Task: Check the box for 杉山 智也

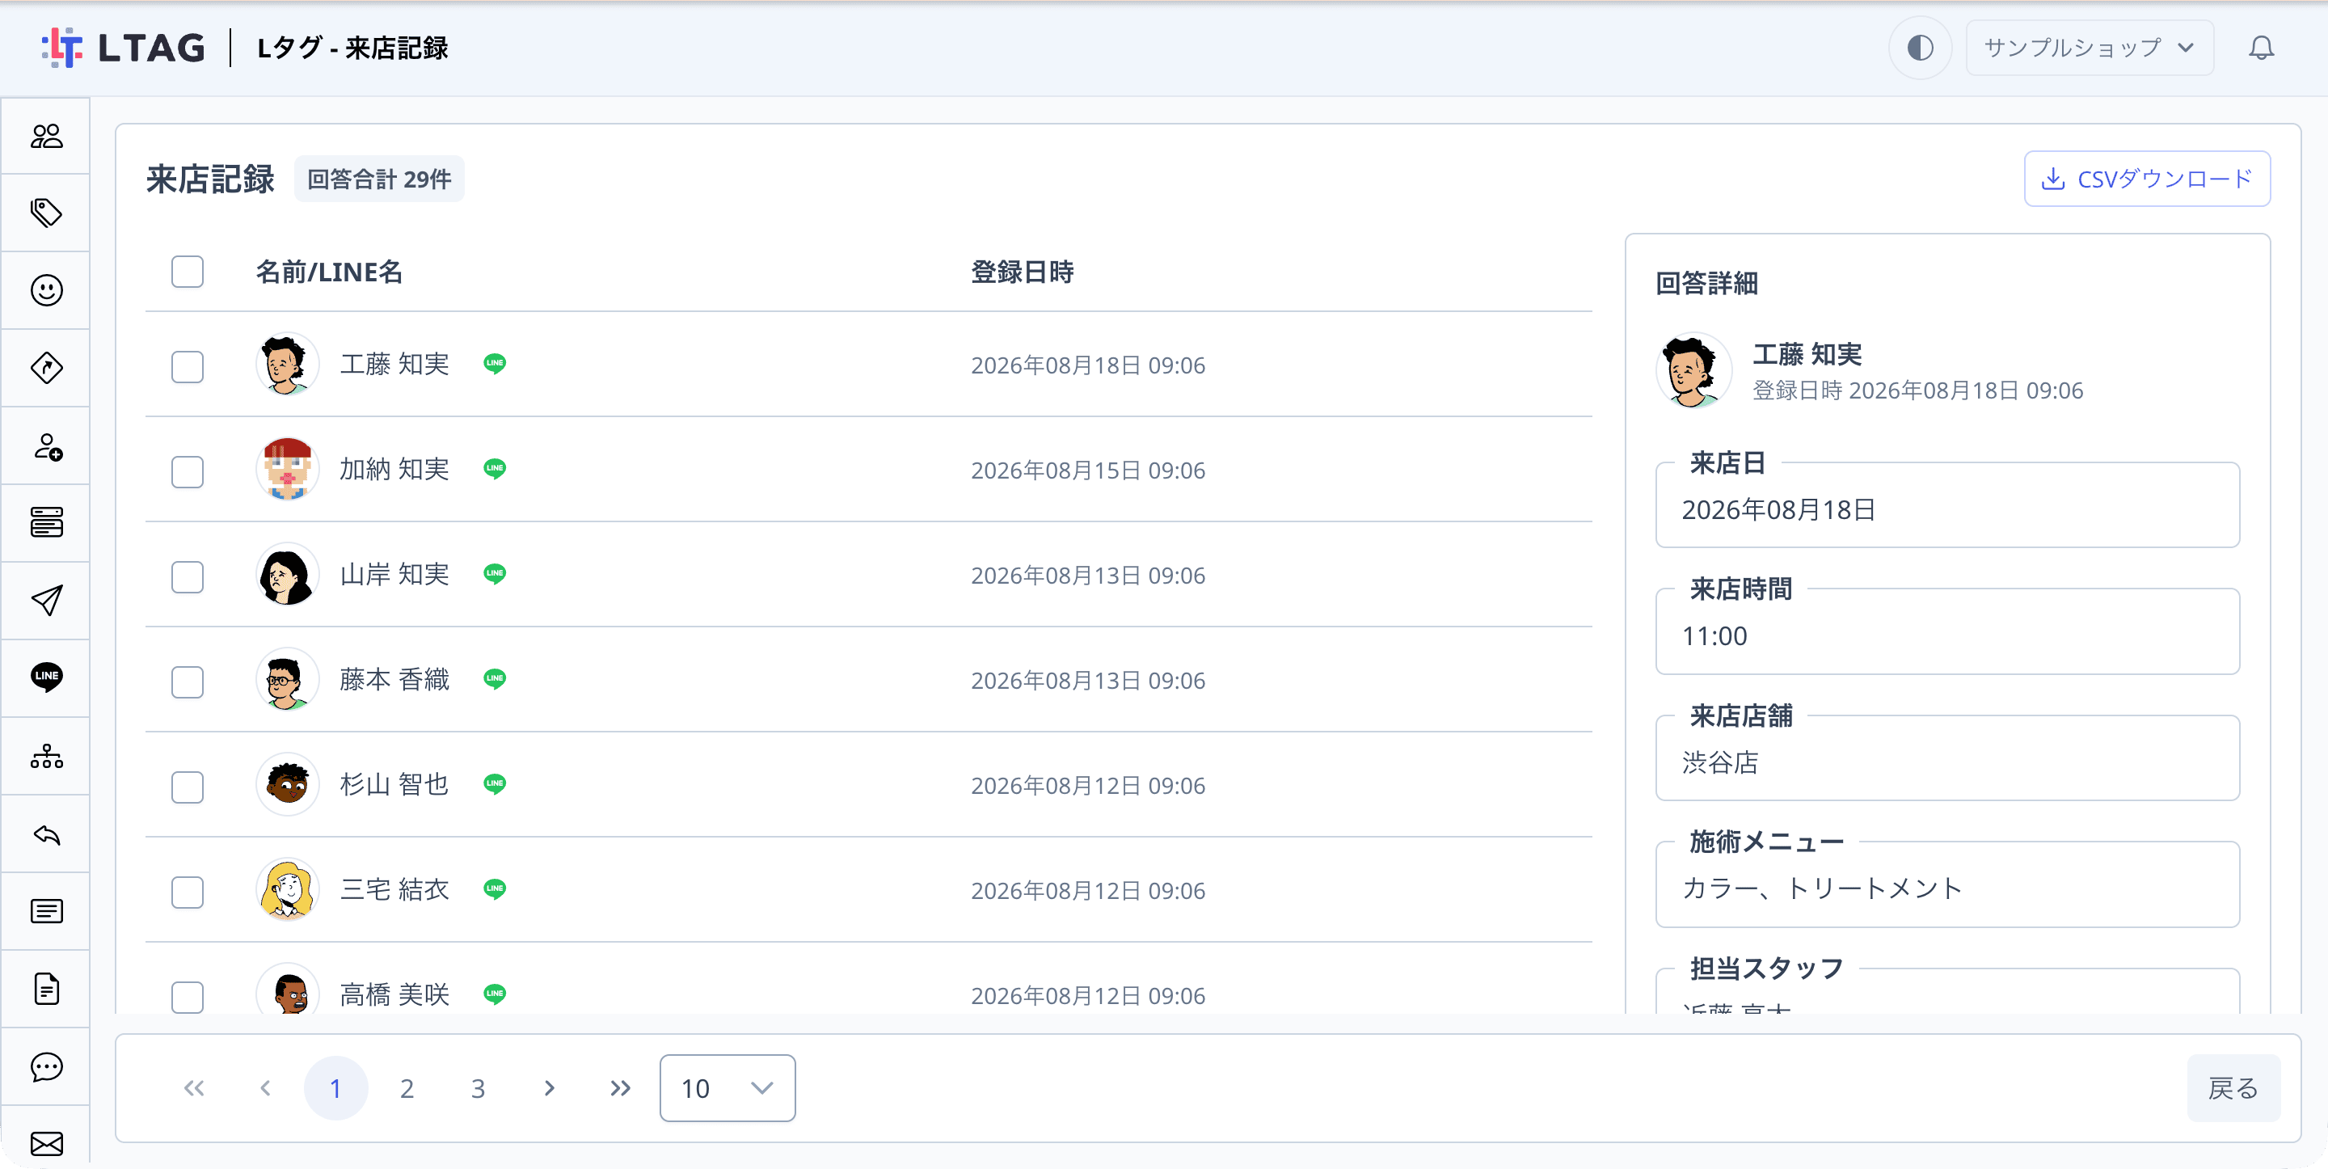Action: [x=187, y=787]
